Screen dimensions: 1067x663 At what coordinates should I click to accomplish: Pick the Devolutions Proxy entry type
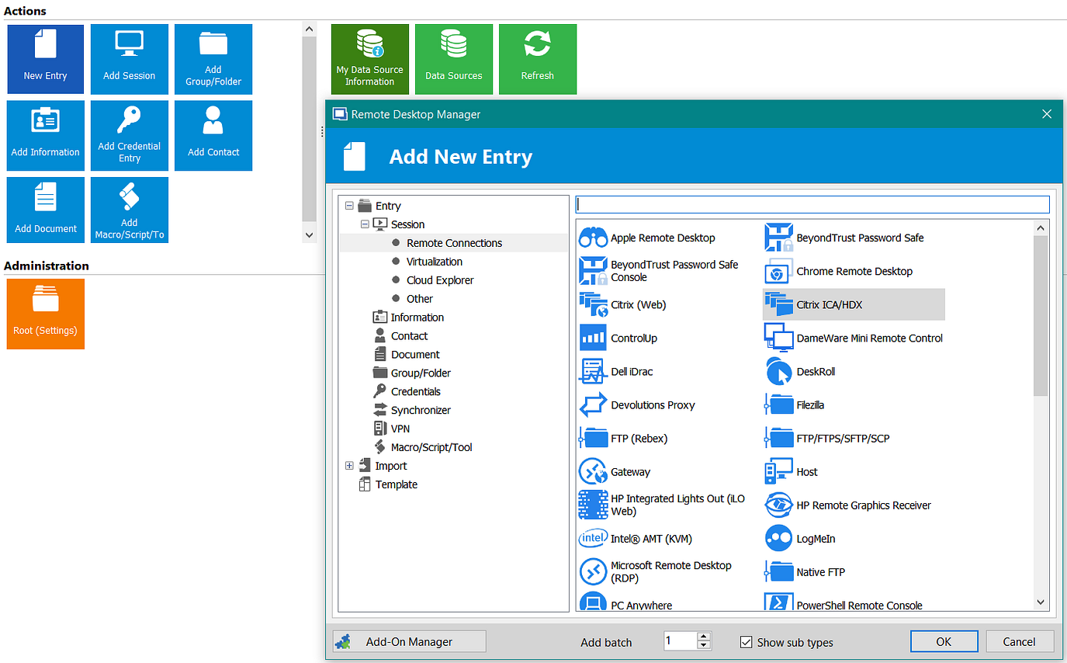(x=638, y=404)
